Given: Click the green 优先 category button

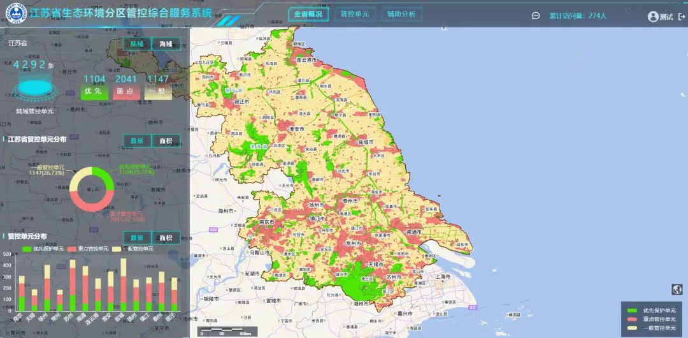Looking at the screenshot, I should pyautogui.click(x=94, y=92).
